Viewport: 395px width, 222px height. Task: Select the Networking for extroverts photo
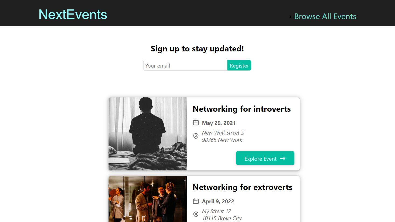point(148,199)
